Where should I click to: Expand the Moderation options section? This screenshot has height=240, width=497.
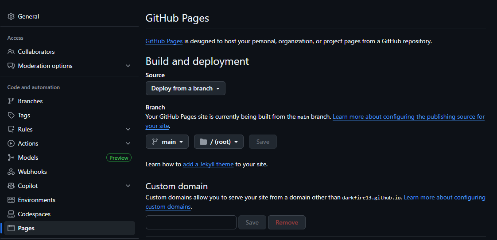pos(128,66)
